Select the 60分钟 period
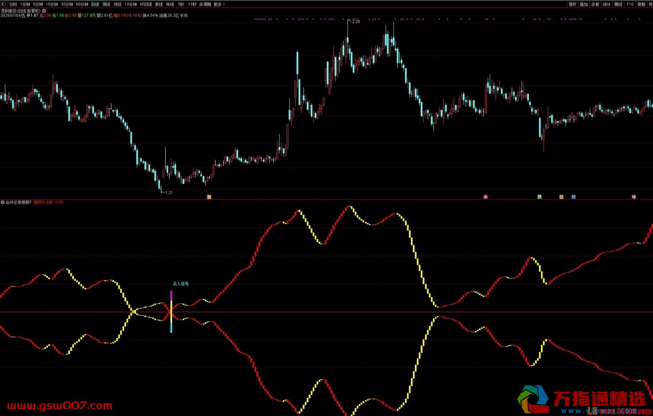 coord(82,4)
